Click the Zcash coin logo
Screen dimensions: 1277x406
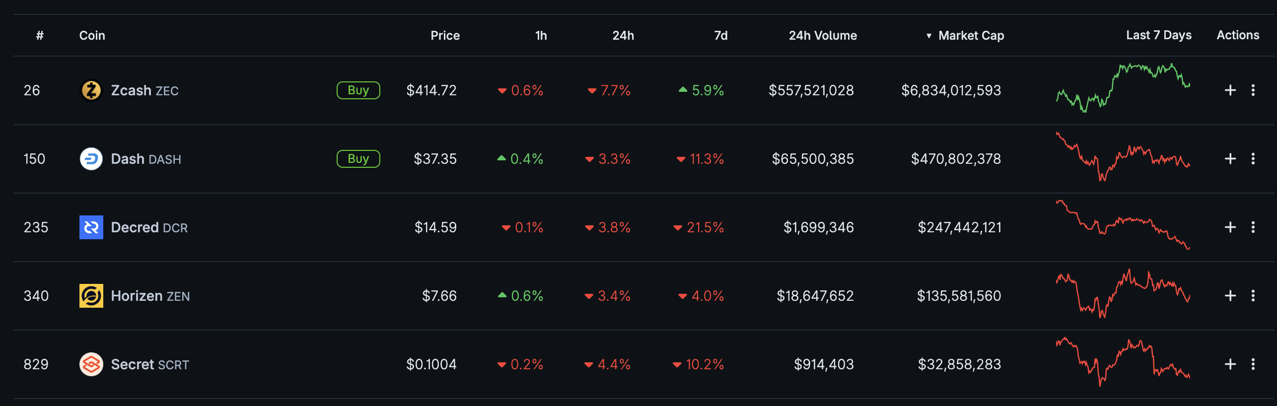[x=92, y=90]
